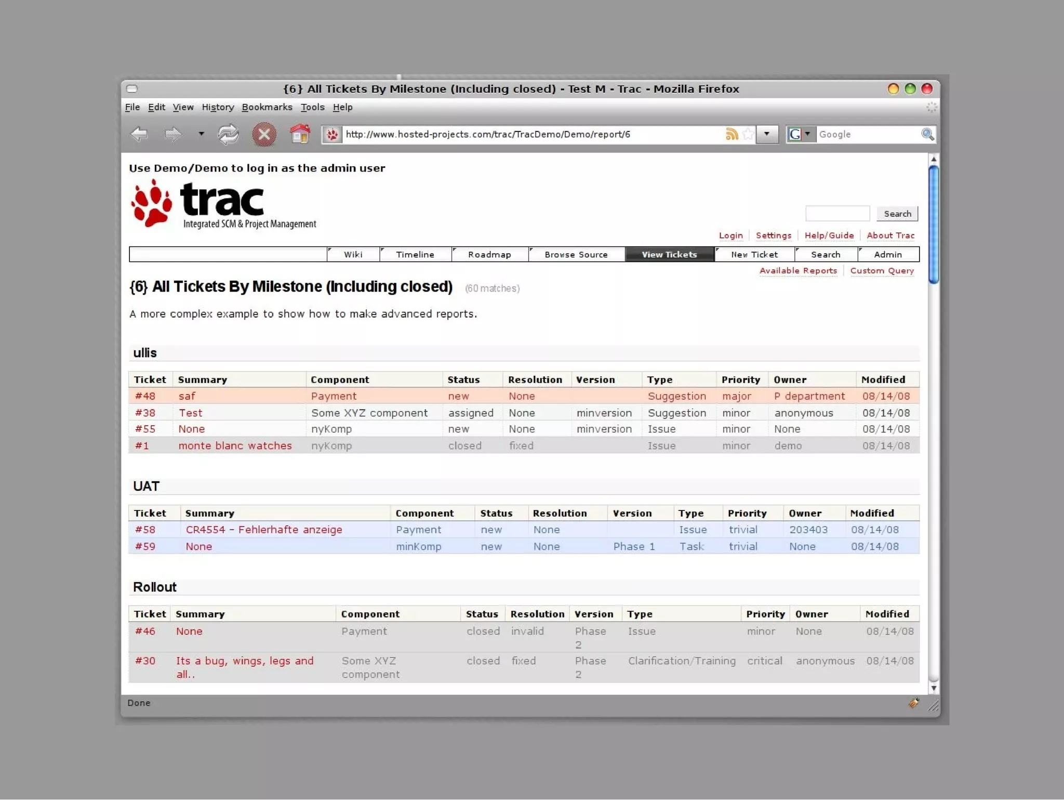This screenshot has height=800, width=1064.
Task: Open the Bookmarks menu
Action: (x=267, y=107)
